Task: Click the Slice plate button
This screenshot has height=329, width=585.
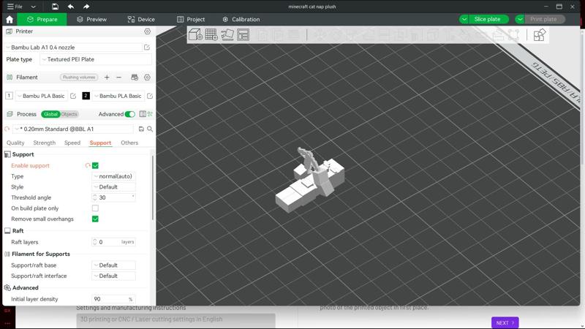Action: [x=488, y=20]
